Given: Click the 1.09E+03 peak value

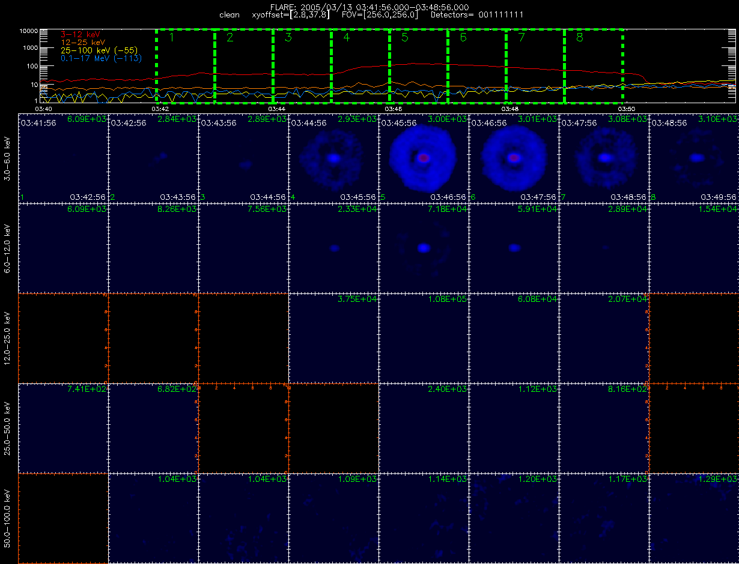Looking at the screenshot, I should click(358, 479).
